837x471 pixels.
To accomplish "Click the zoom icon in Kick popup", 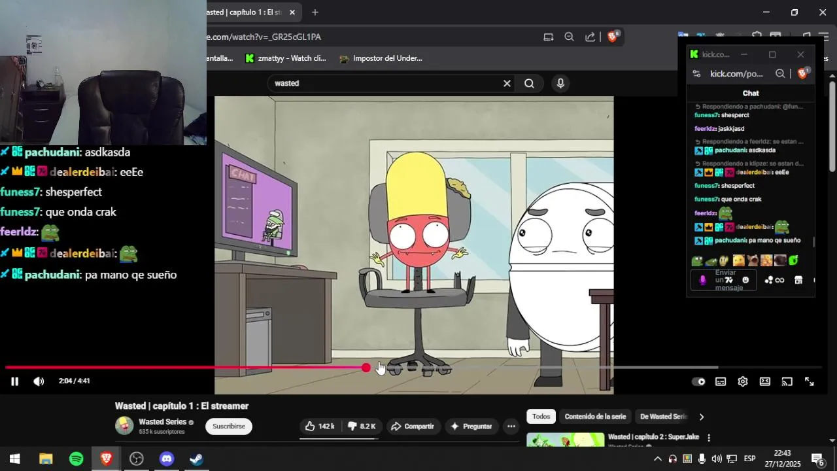I will coord(780,74).
